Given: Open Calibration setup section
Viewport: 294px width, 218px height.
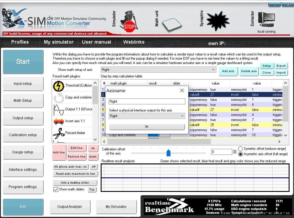Looking at the screenshot, I should click(23, 135).
